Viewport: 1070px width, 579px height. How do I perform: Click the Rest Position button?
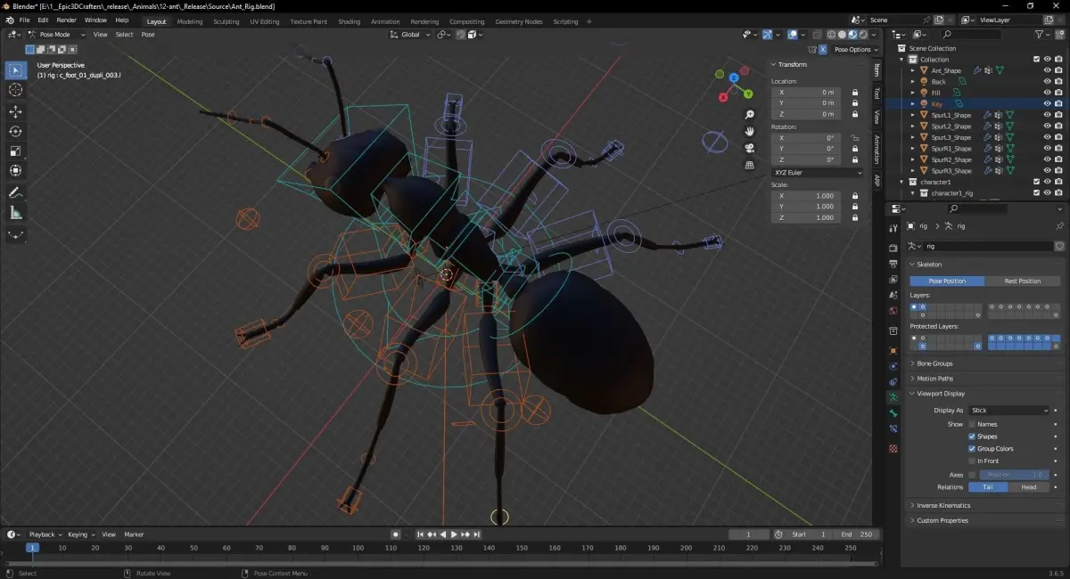[1022, 281]
